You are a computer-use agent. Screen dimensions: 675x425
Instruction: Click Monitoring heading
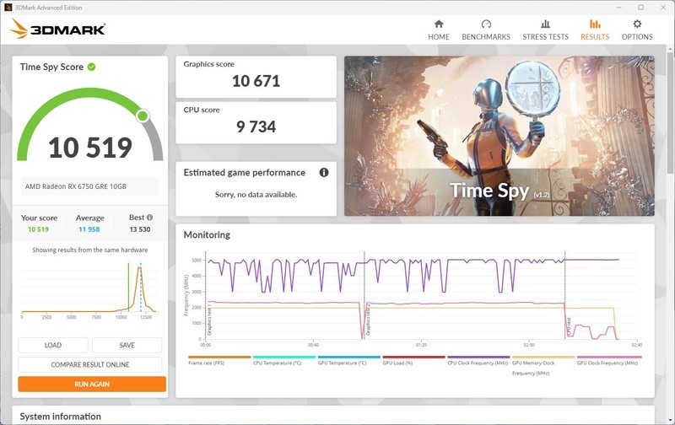[x=207, y=235]
